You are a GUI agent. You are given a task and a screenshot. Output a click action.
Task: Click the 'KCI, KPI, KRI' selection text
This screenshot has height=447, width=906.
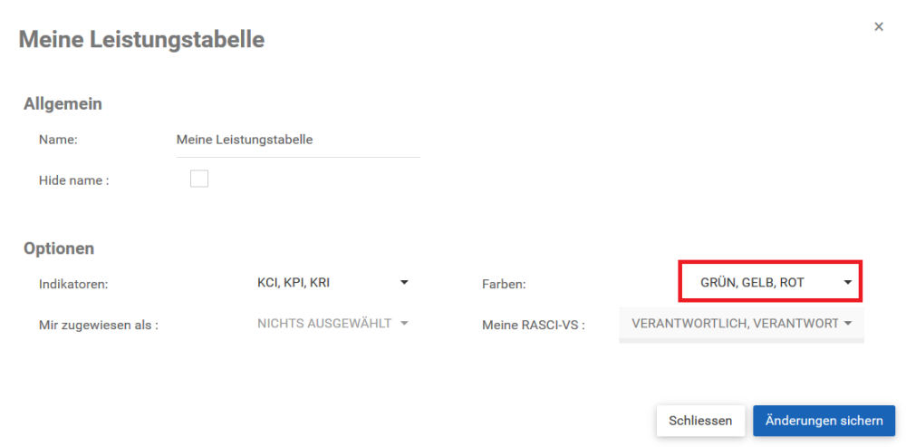click(x=294, y=283)
